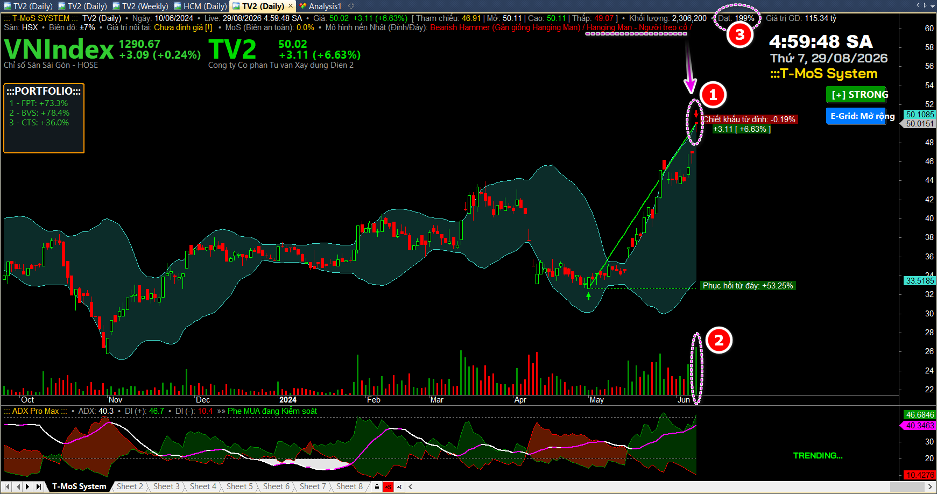
Task: Go to the first chart sheet
Action: [7, 486]
